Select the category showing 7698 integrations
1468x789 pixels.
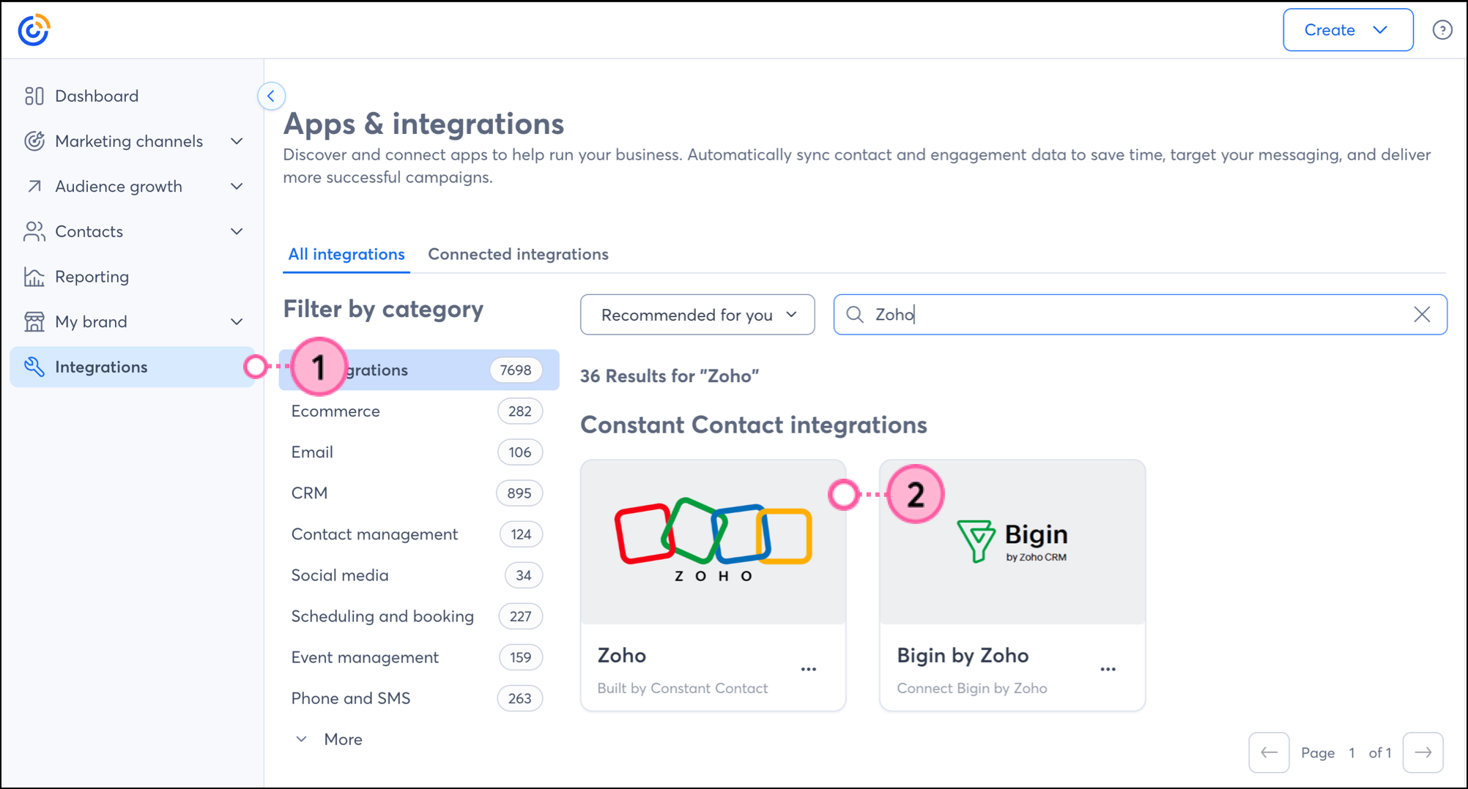419,370
